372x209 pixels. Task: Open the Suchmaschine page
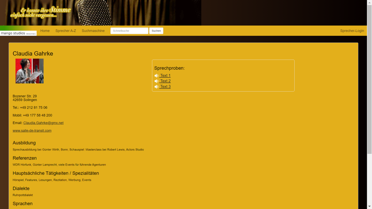pos(93,31)
